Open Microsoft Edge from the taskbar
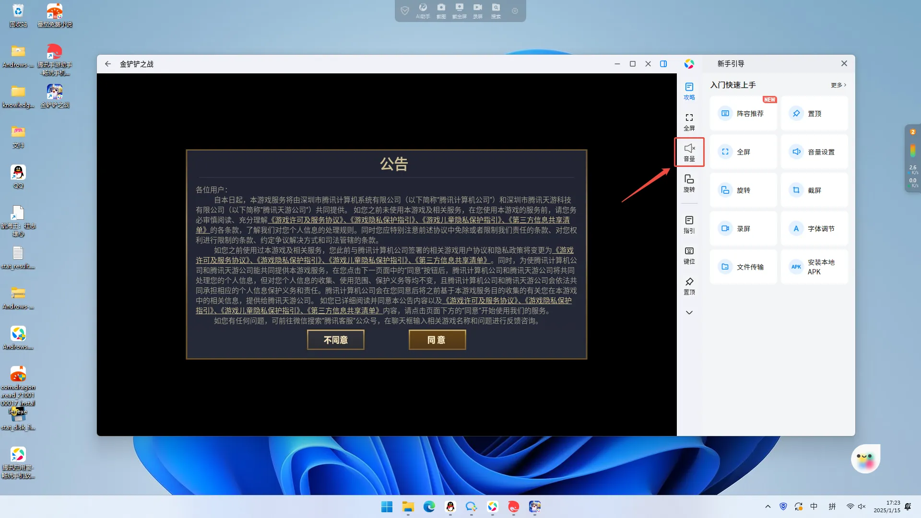Viewport: 921px width, 518px height. tap(429, 506)
